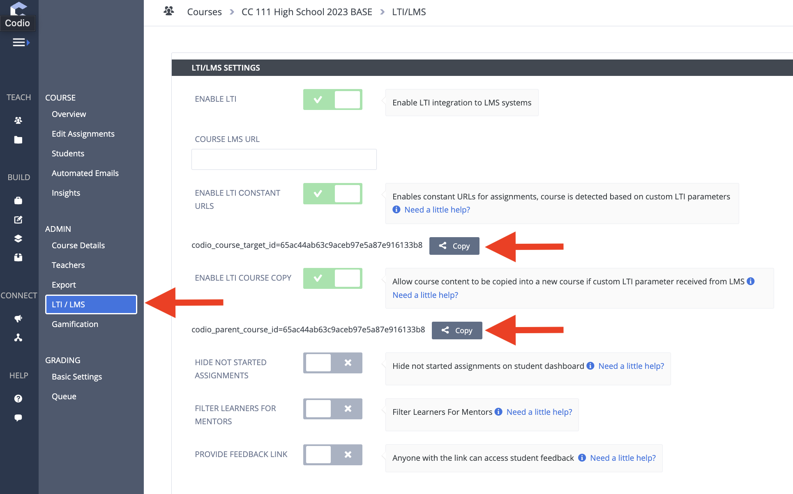Click the megaphone icon under Connect
Image resolution: width=793 pixels, height=494 pixels.
(x=18, y=318)
